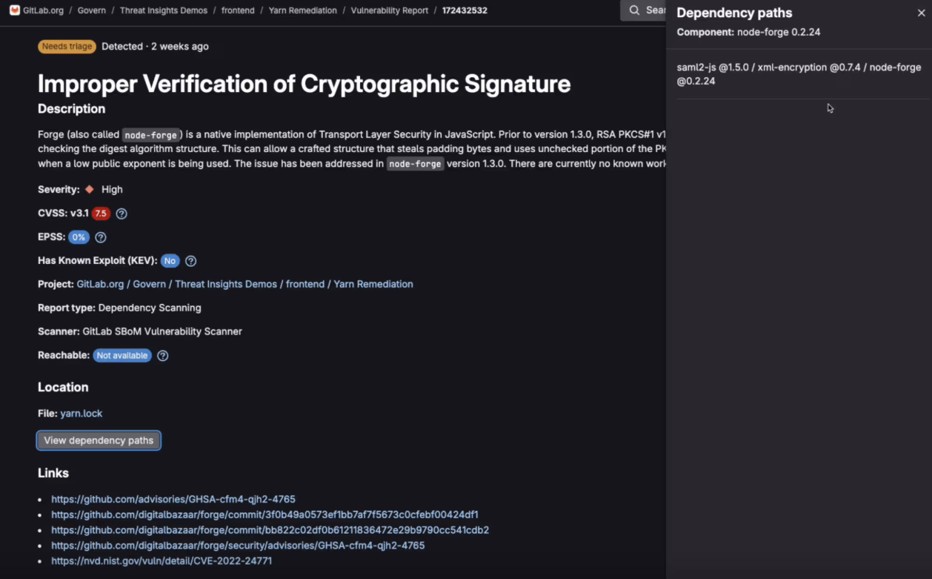Click the GitLab fox logo icon

pyautogui.click(x=15, y=10)
